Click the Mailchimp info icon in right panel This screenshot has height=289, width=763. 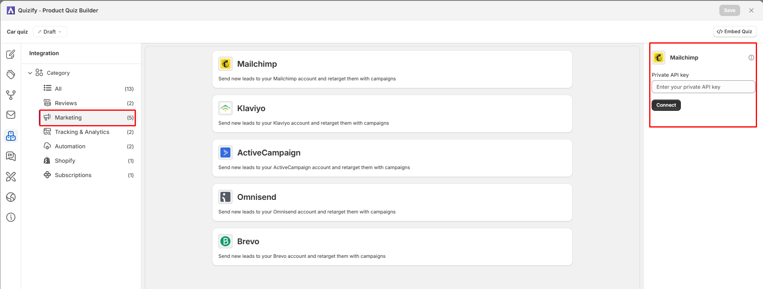tap(751, 58)
